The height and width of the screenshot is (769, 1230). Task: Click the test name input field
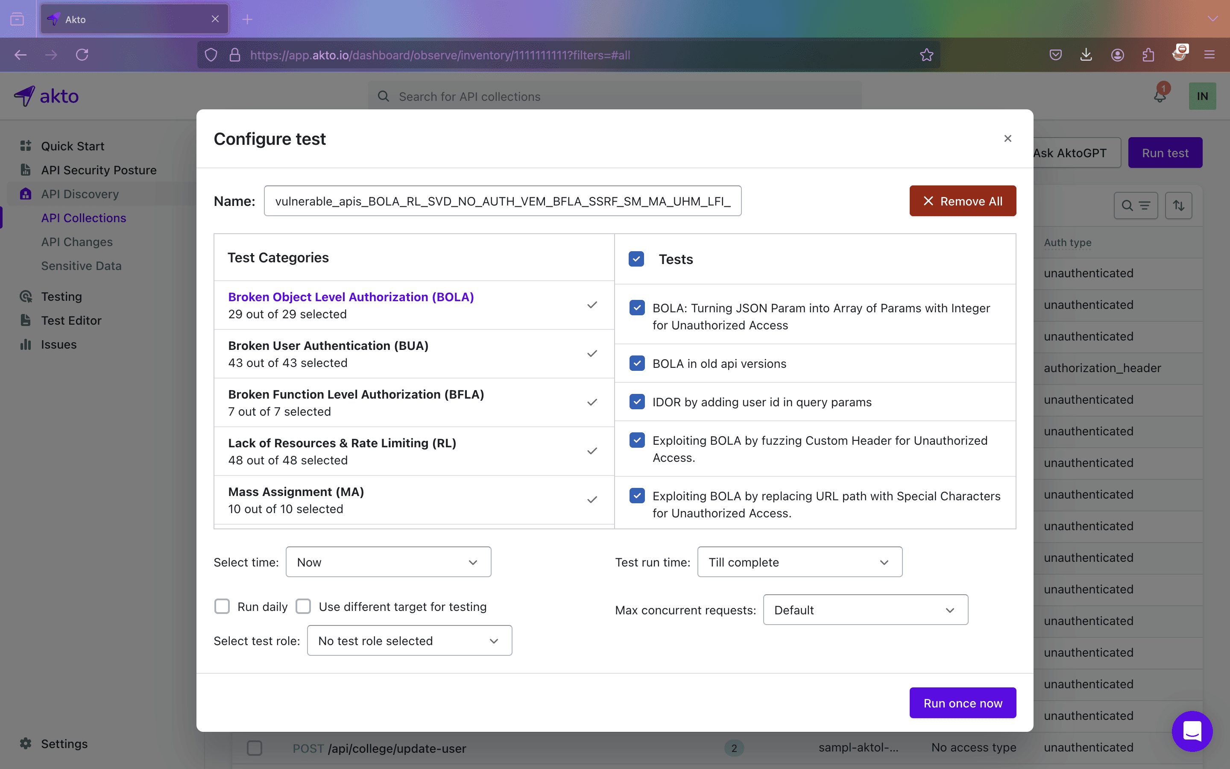(x=502, y=201)
